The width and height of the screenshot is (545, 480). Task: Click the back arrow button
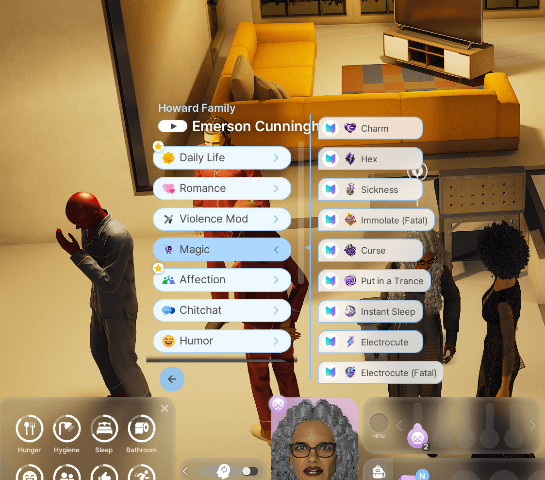(x=172, y=379)
